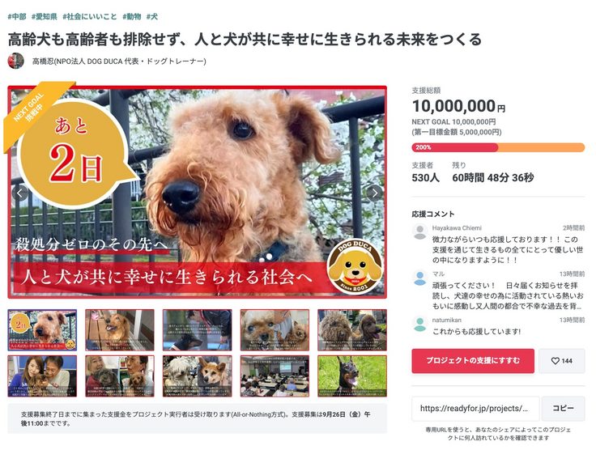Viewport: 596px width, 450px height.
Task: Click the マル commenter avatar
Action: click(419, 278)
